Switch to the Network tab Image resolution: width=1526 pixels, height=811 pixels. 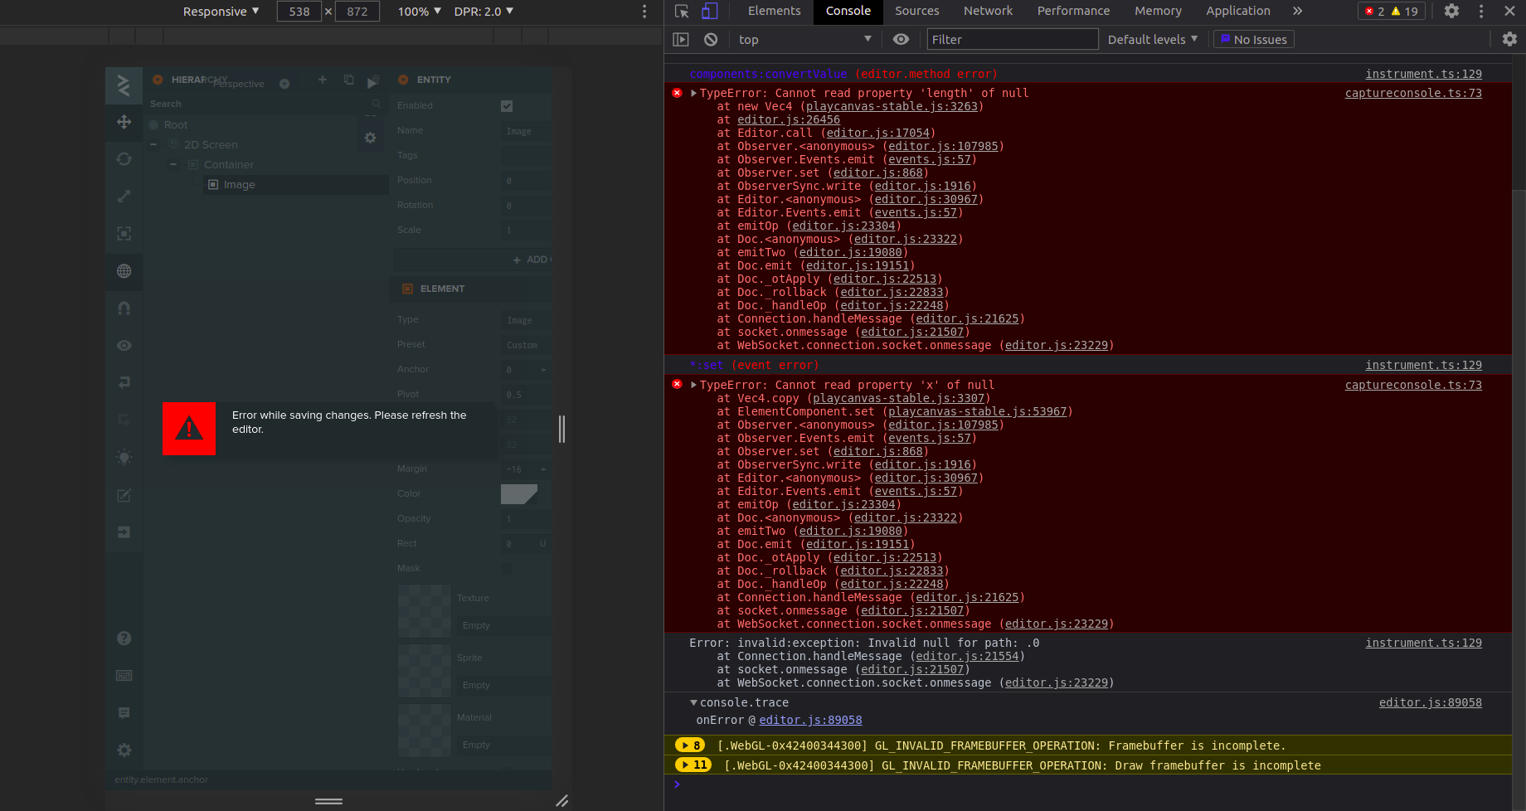tap(988, 11)
